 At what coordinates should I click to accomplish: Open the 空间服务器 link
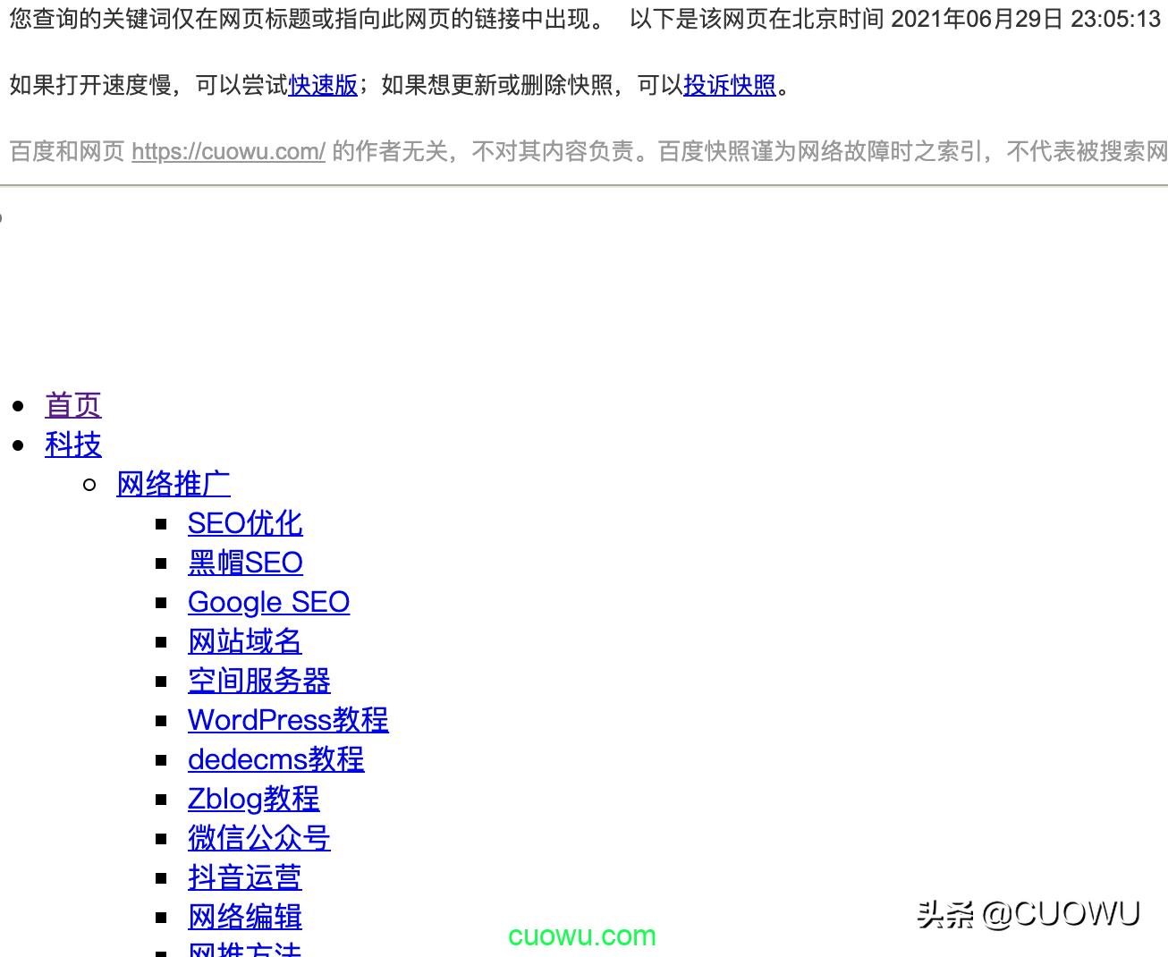pyautogui.click(x=258, y=681)
